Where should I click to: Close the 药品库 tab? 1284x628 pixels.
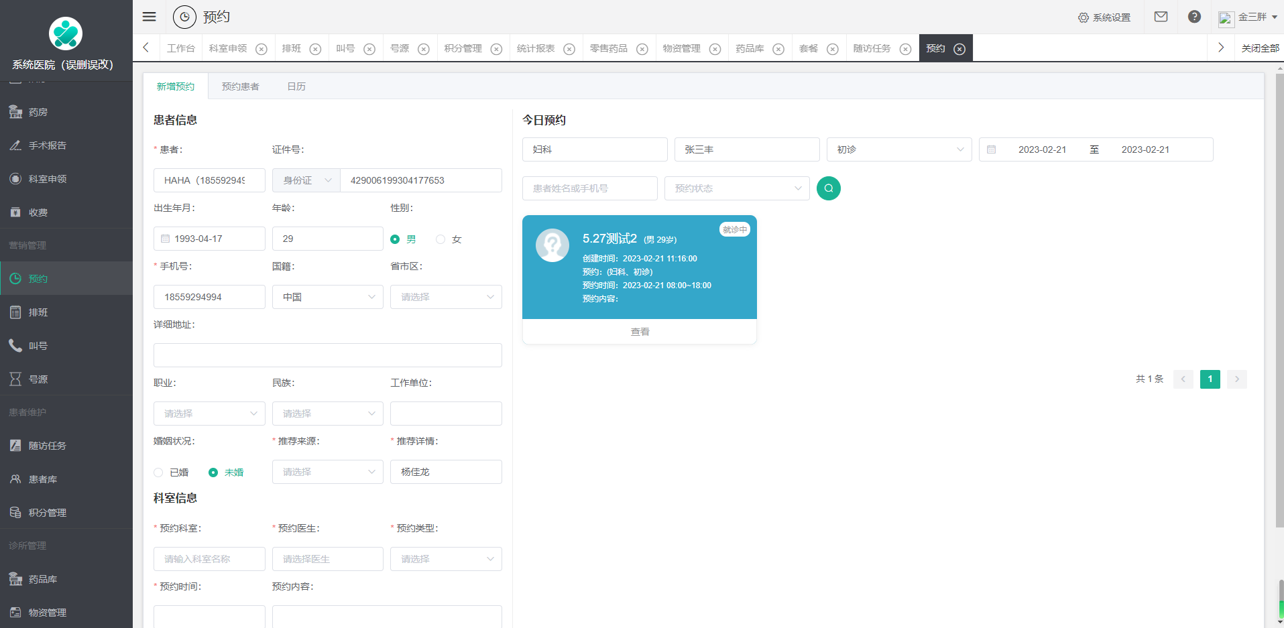pos(778,49)
